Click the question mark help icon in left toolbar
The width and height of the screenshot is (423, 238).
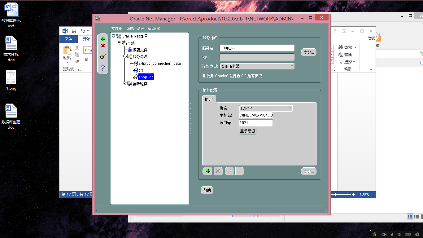click(x=103, y=68)
